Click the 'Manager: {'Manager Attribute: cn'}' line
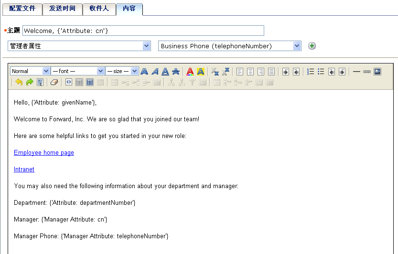 point(61,220)
